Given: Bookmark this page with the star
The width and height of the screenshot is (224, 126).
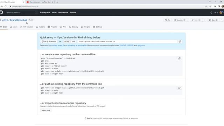Looking at the screenshot, I should pyautogui.click(x=210, y=6).
